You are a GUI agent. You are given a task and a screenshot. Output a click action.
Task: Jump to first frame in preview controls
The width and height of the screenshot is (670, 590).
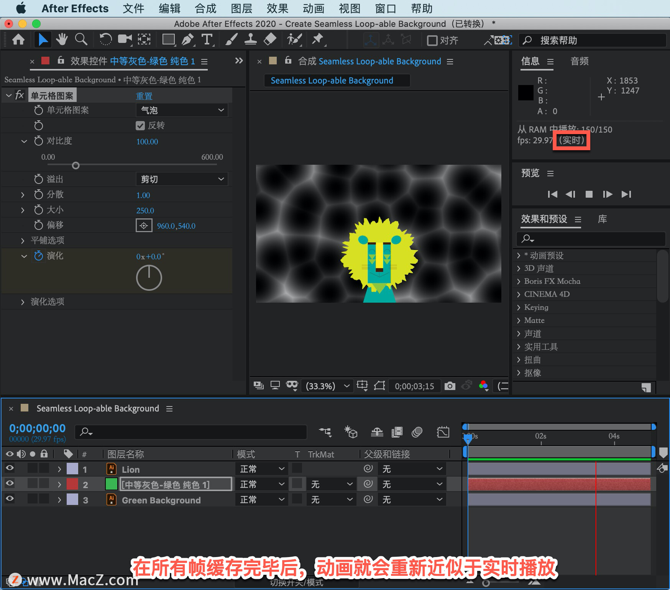[x=552, y=194]
